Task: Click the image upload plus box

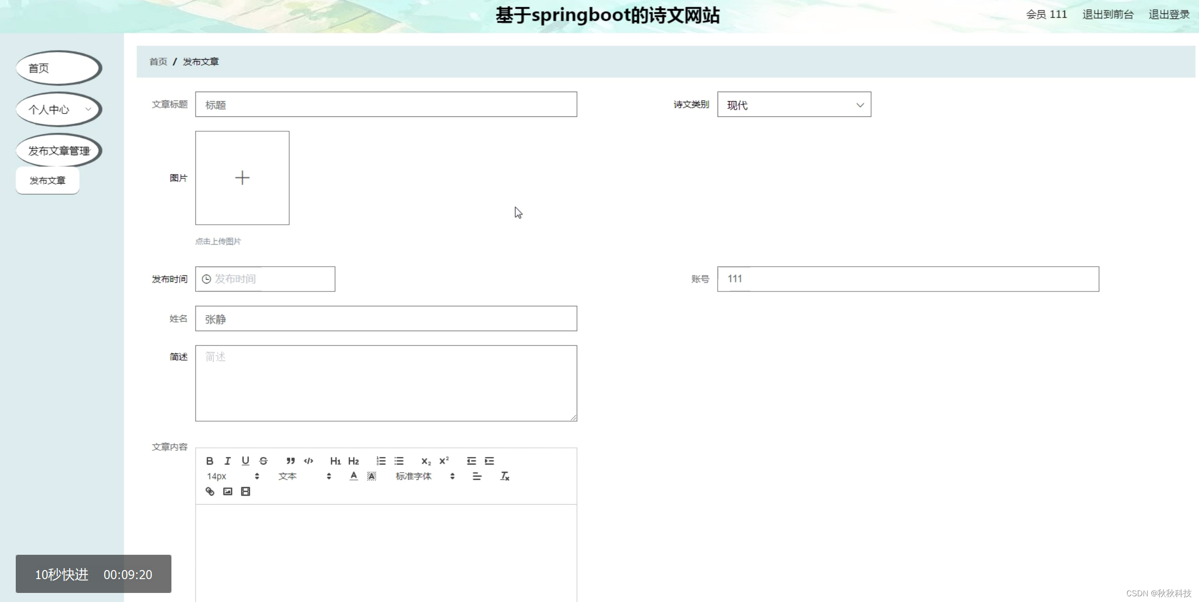Action: (x=242, y=178)
